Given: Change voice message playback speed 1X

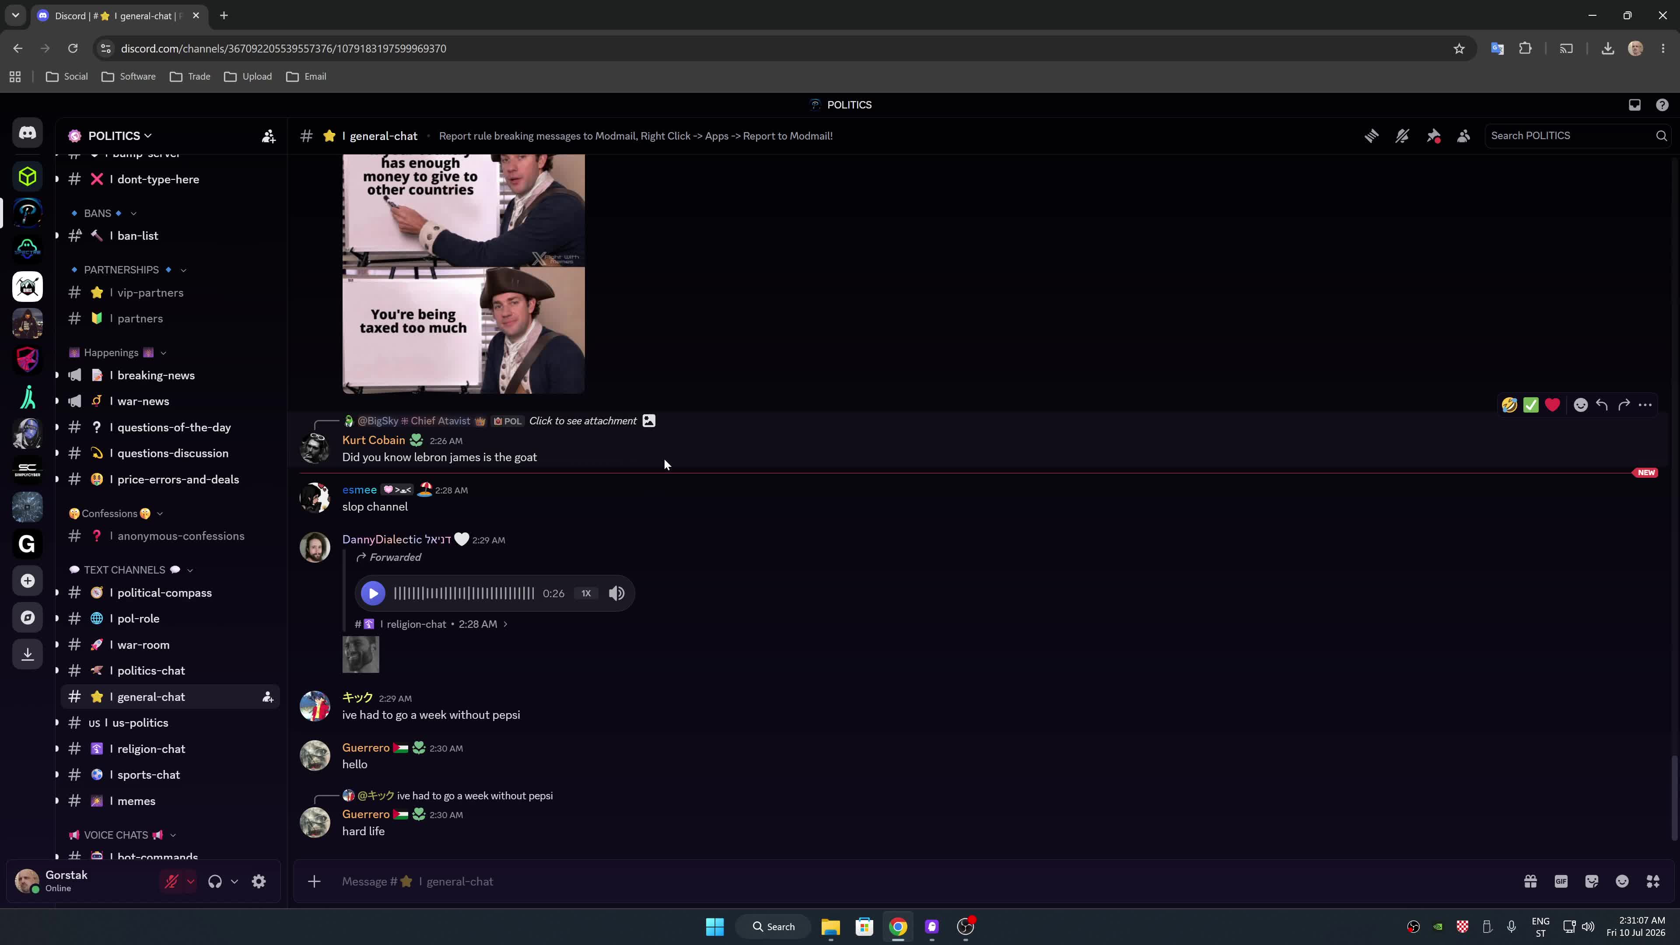Looking at the screenshot, I should point(586,594).
